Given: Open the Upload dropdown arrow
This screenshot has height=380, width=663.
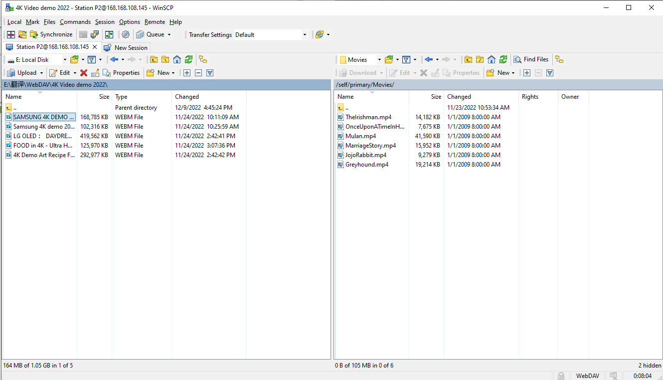Looking at the screenshot, I should pyautogui.click(x=41, y=73).
